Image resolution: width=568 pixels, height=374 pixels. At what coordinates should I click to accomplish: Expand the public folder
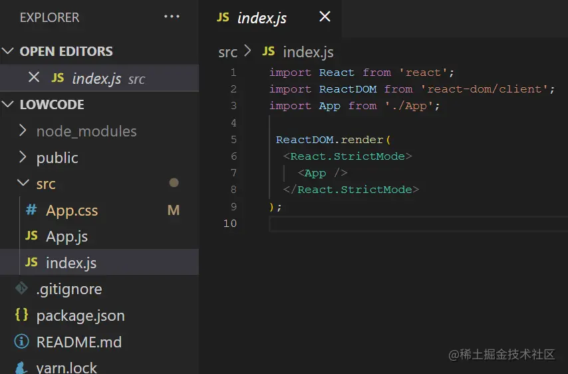[23, 157]
